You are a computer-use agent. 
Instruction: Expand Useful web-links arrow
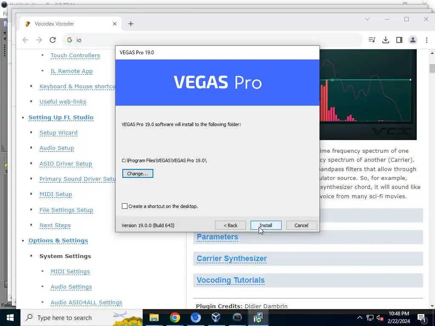[x=31, y=101]
